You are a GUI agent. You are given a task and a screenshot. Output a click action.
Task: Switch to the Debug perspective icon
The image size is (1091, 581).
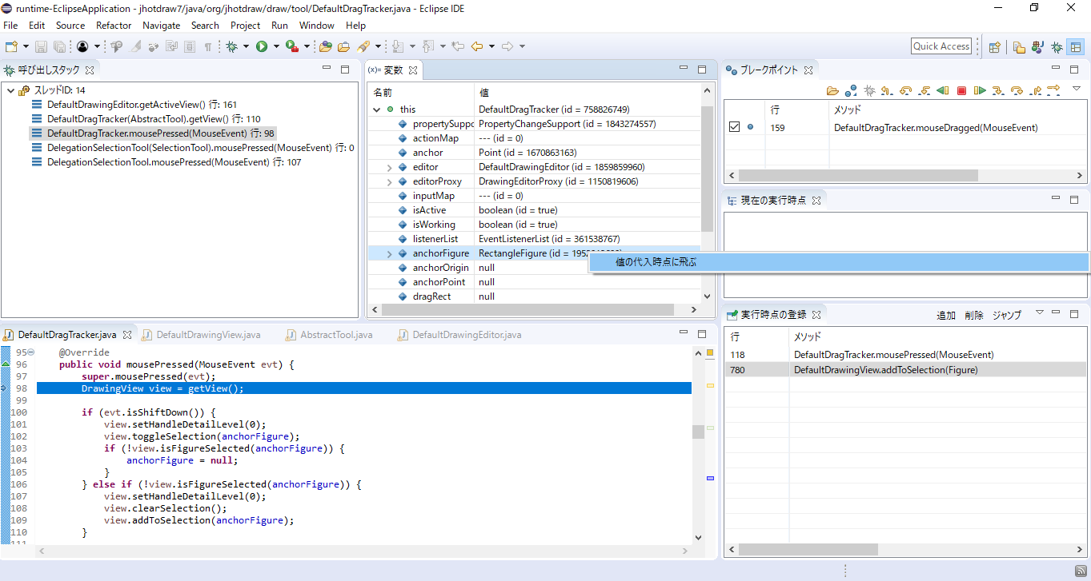(x=1057, y=46)
